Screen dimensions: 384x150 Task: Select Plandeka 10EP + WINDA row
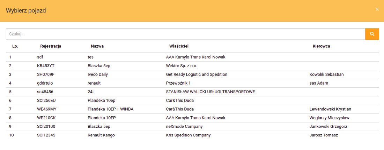110,109
